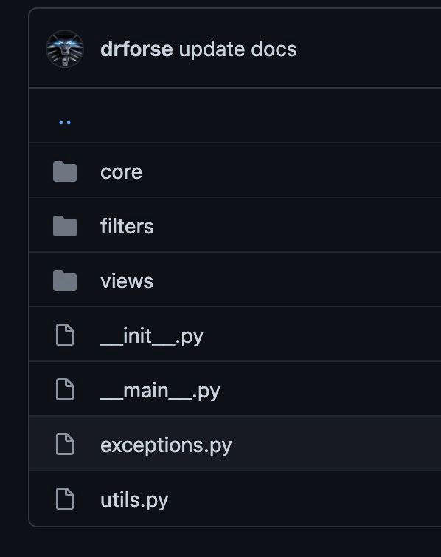Image resolution: width=441 pixels, height=557 pixels.
Task: Select the latest commit header row
Action: [x=235, y=48]
